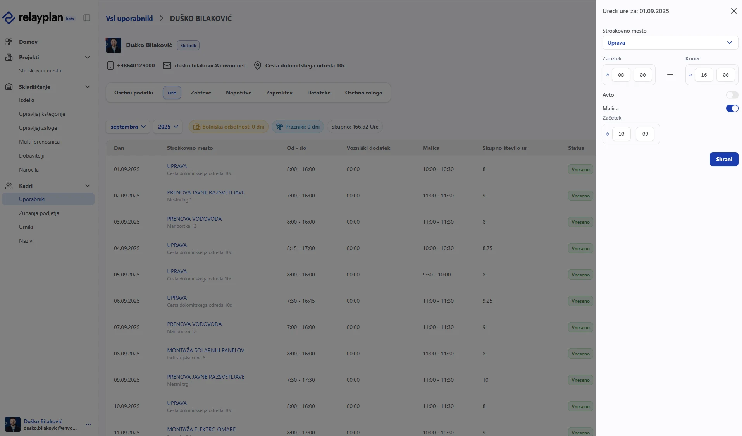Switch to Osebna zaloga tab

[363, 93]
